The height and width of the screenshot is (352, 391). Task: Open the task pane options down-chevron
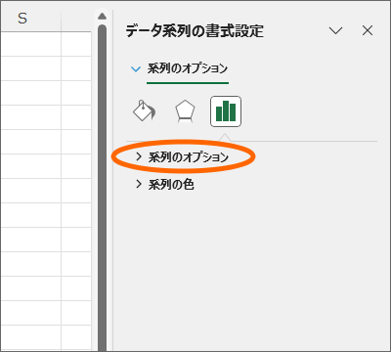(x=335, y=30)
